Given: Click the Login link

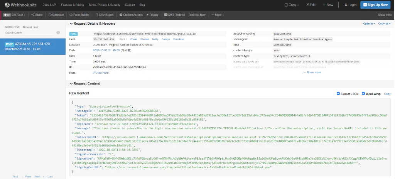Looking at the screenshot, I should tap(350, 5).
